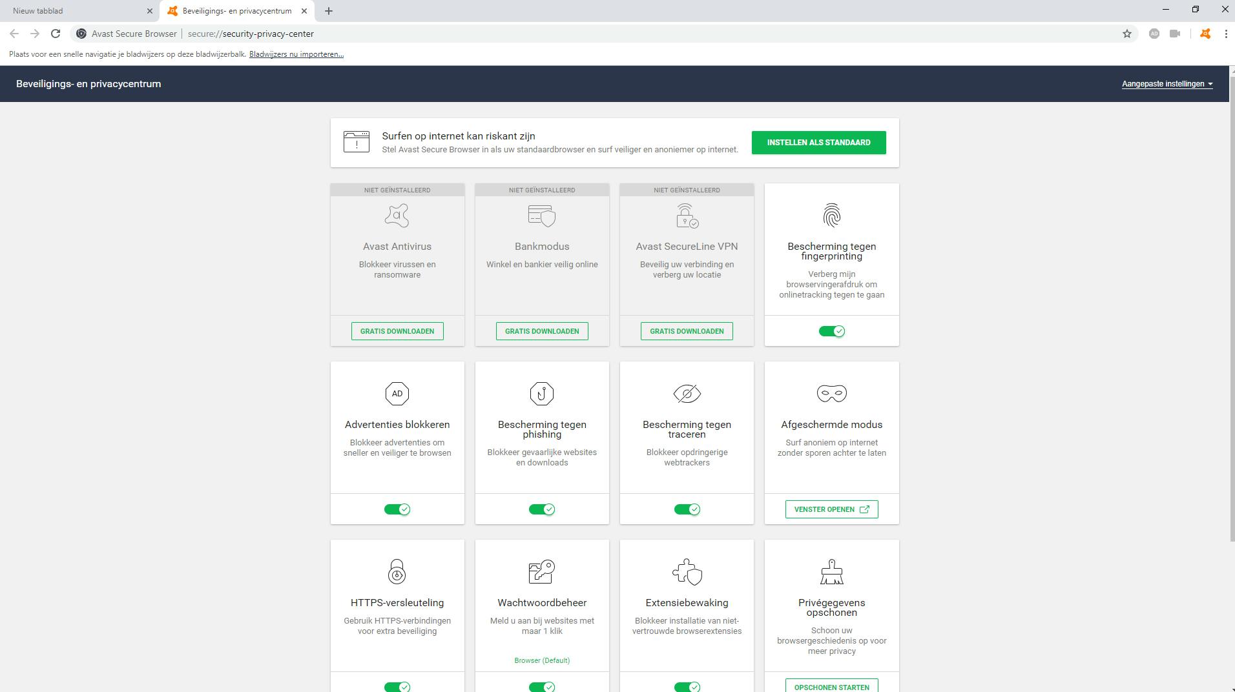Image resolution: width=1235 pixels, height=692 pixels.
Task: Expand the Aangepaste instellingen dropdown
Action: (1167, 84)
